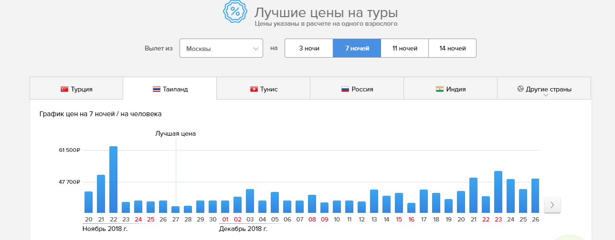Click the Russia flag icon
This screenshot has height=240, width=615.
[345, 89]
